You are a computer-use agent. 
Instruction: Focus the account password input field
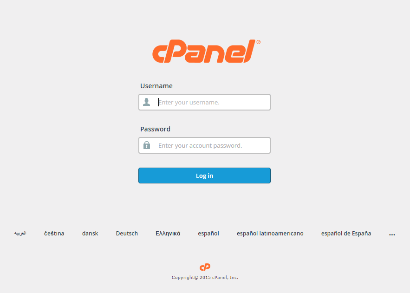click(x=204, y=145)
